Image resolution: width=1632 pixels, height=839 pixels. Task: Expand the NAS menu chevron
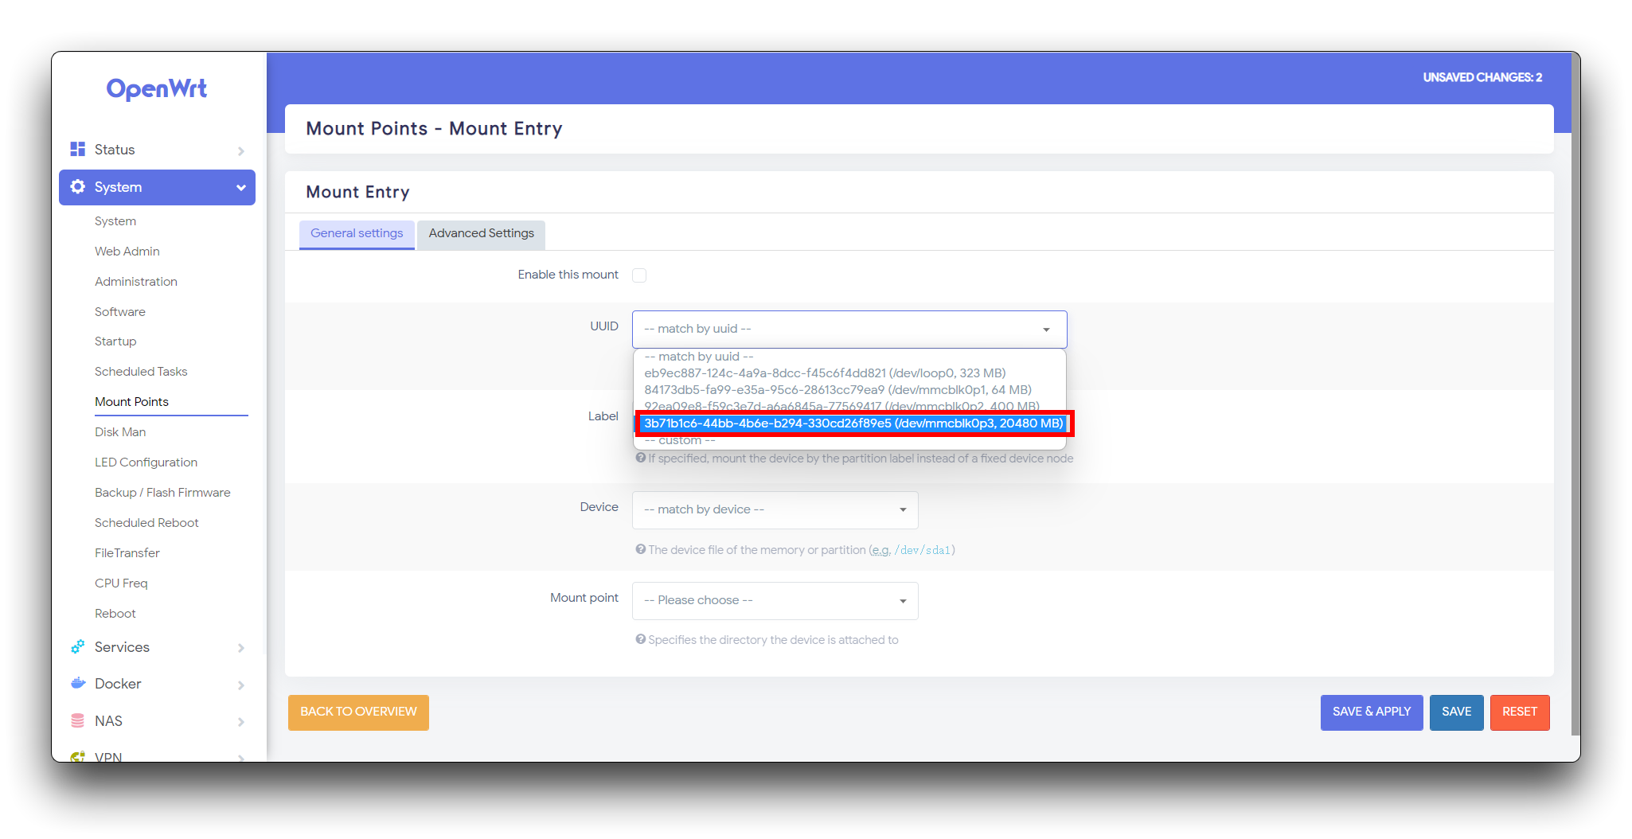click(240, 722)
